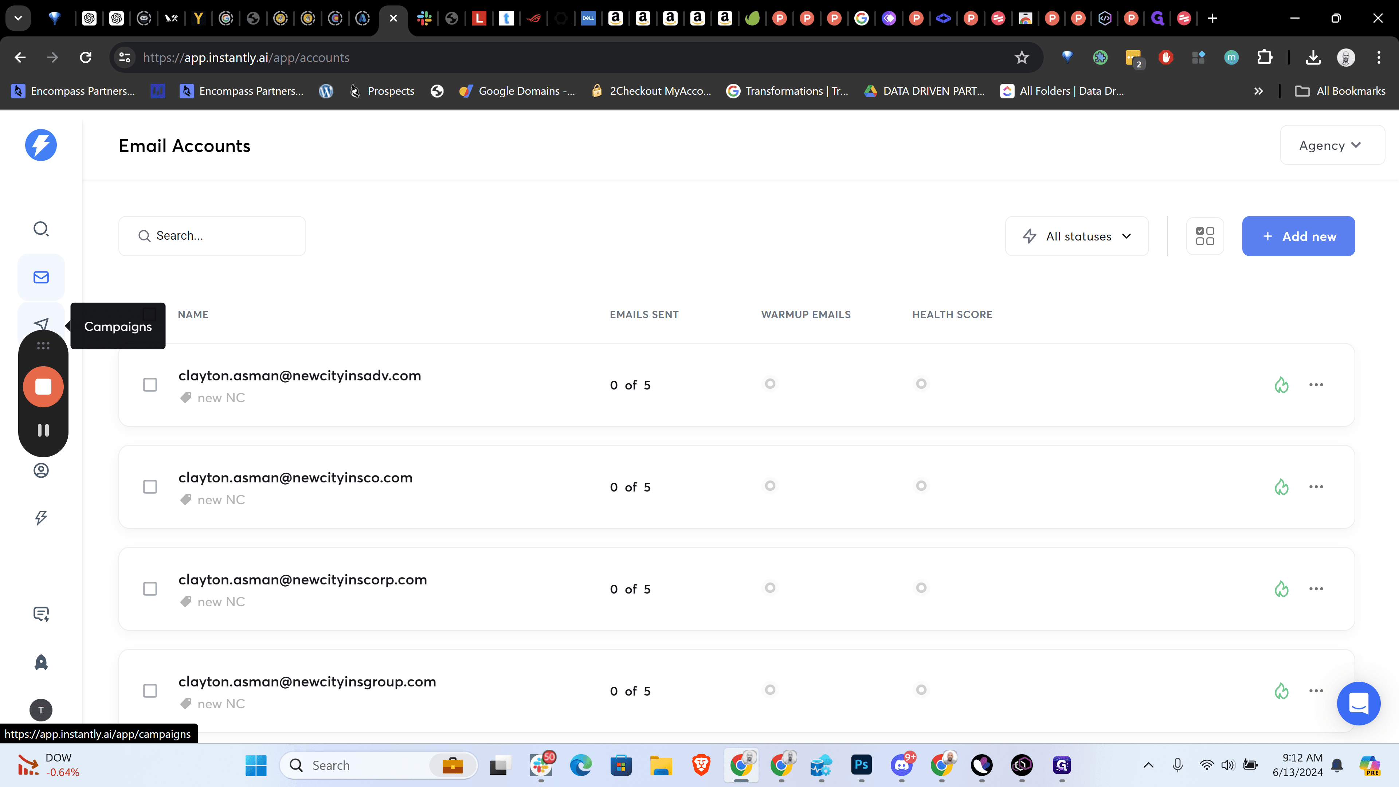Expand the Agency workspace dropdown
1399x787 pixels.
point(1332,145)
